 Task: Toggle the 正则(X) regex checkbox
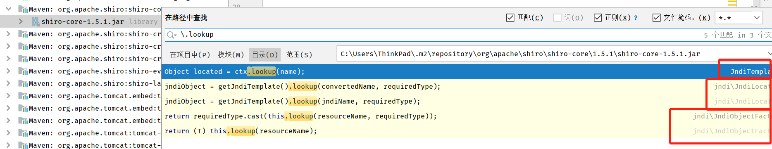(x=598, y=18)
